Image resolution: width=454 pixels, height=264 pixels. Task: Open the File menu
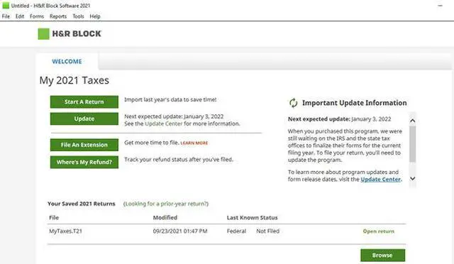point(6,16)
